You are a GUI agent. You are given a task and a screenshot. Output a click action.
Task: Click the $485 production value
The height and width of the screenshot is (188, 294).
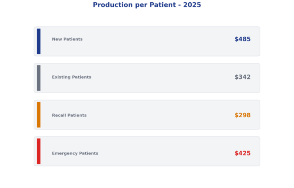(x=242, y=39)
